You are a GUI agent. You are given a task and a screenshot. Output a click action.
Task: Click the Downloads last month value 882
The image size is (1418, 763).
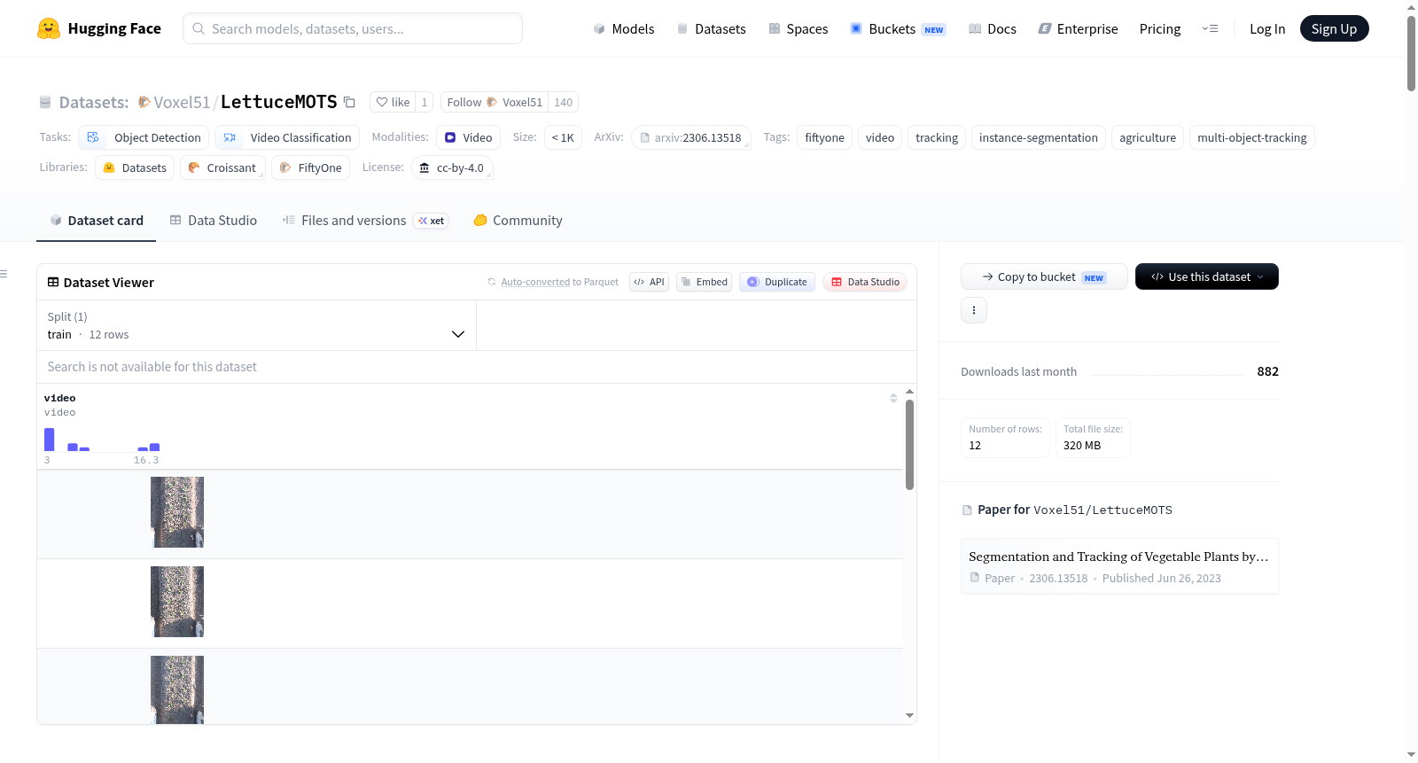coord(1267,371)
